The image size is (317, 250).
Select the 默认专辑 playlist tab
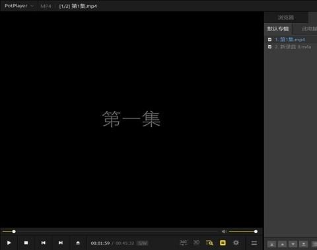click(x=278, y=29)
